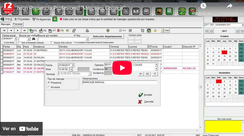Viewport: 244px width, 136px height.
Task: Switch to the Procesar tab
Action: [x=18, y=24]
